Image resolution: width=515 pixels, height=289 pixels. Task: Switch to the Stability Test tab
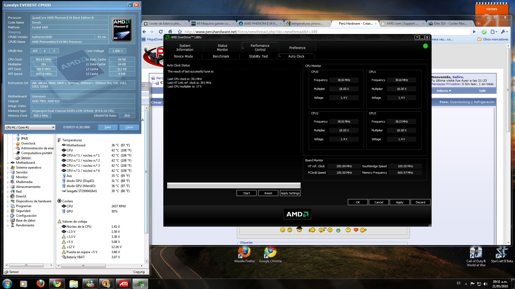tap(258, 56)
